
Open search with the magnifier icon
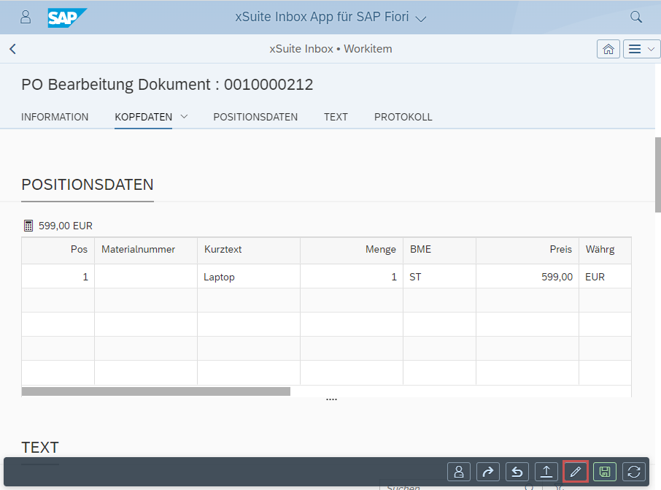coord(635,16)
